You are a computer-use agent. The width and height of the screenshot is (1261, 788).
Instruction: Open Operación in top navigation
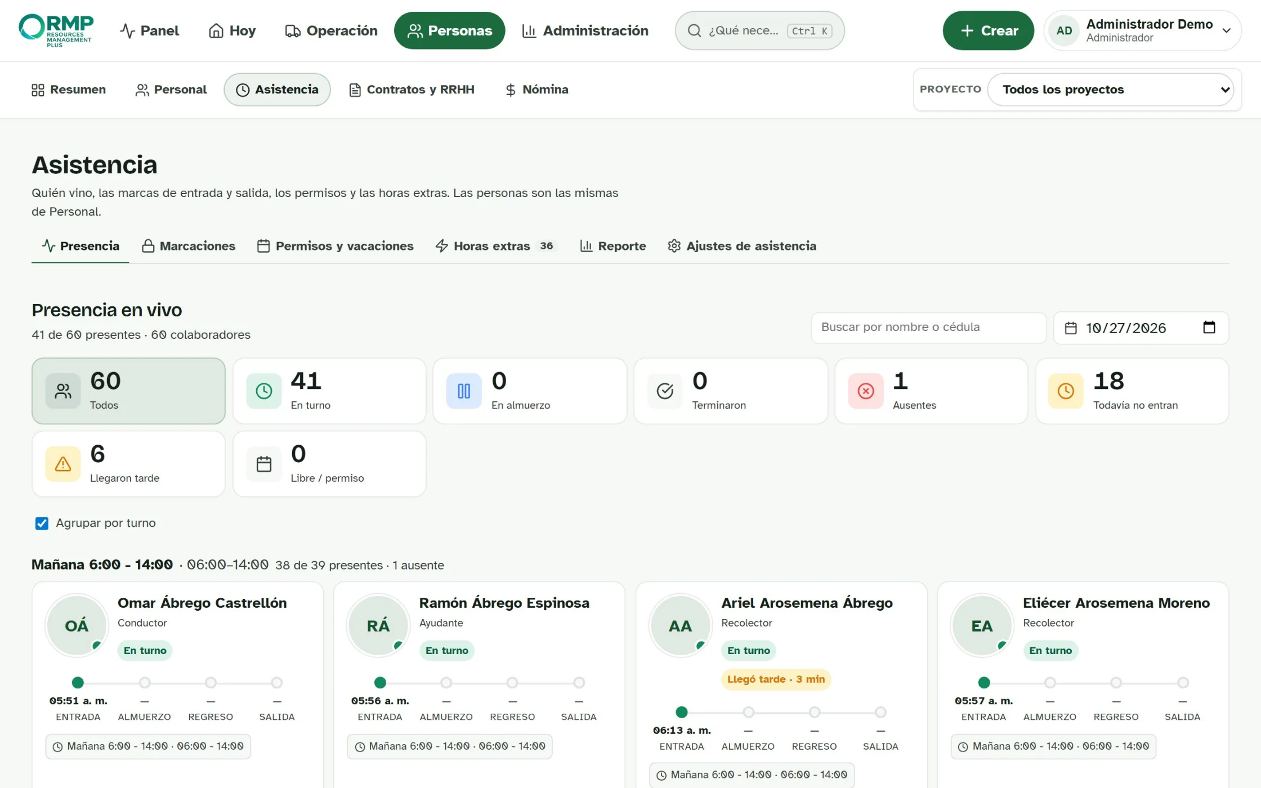331,30
